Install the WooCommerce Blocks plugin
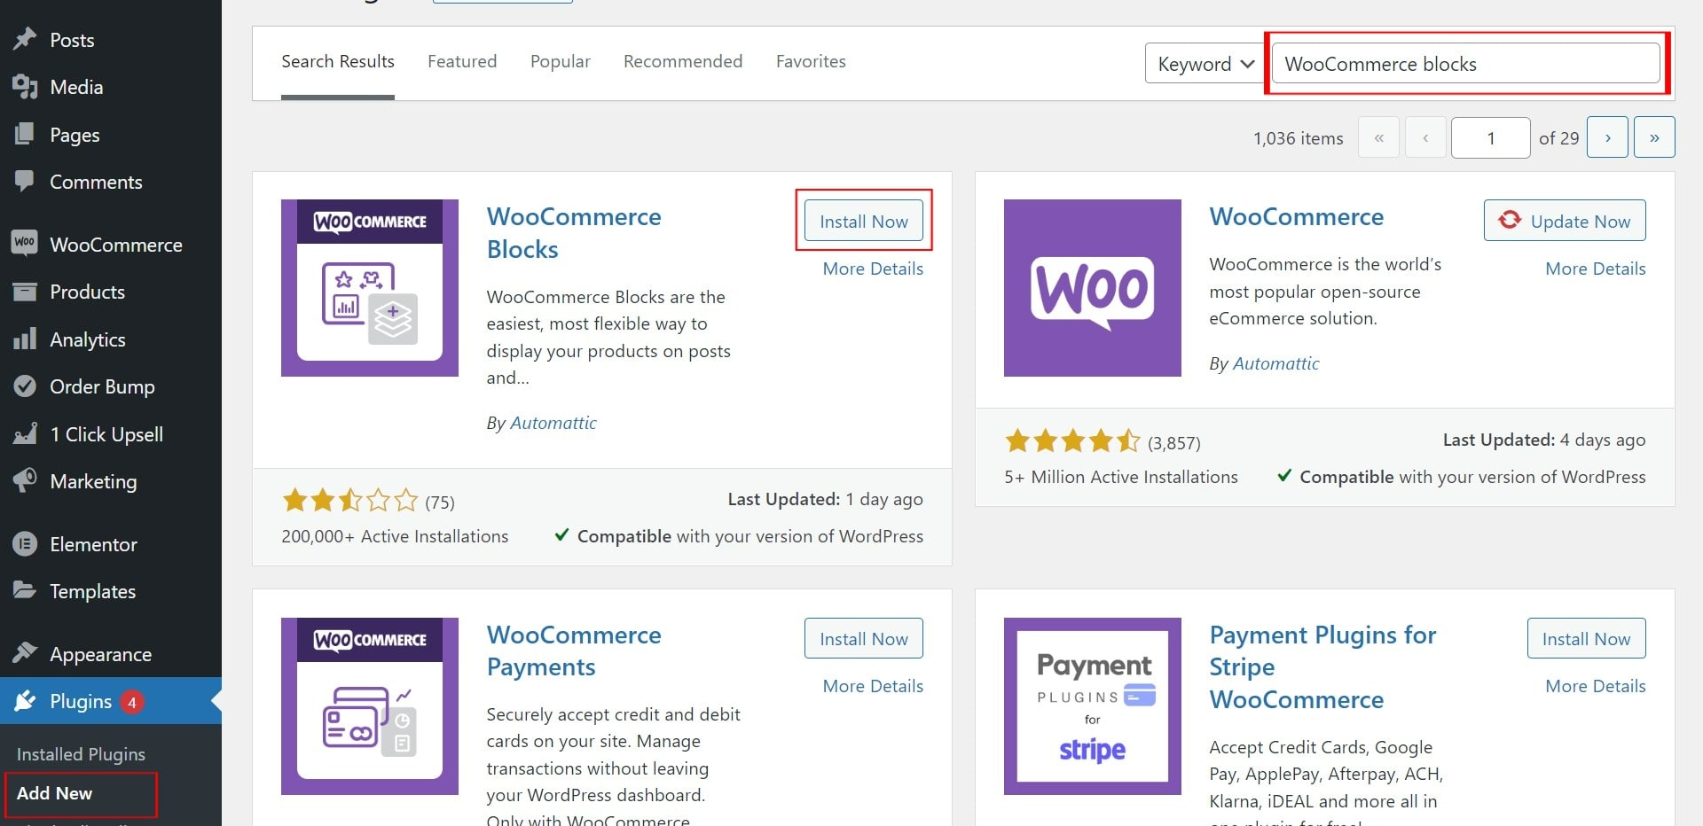The width and height of the screenshot is (1703, 826). click(864, 221)
